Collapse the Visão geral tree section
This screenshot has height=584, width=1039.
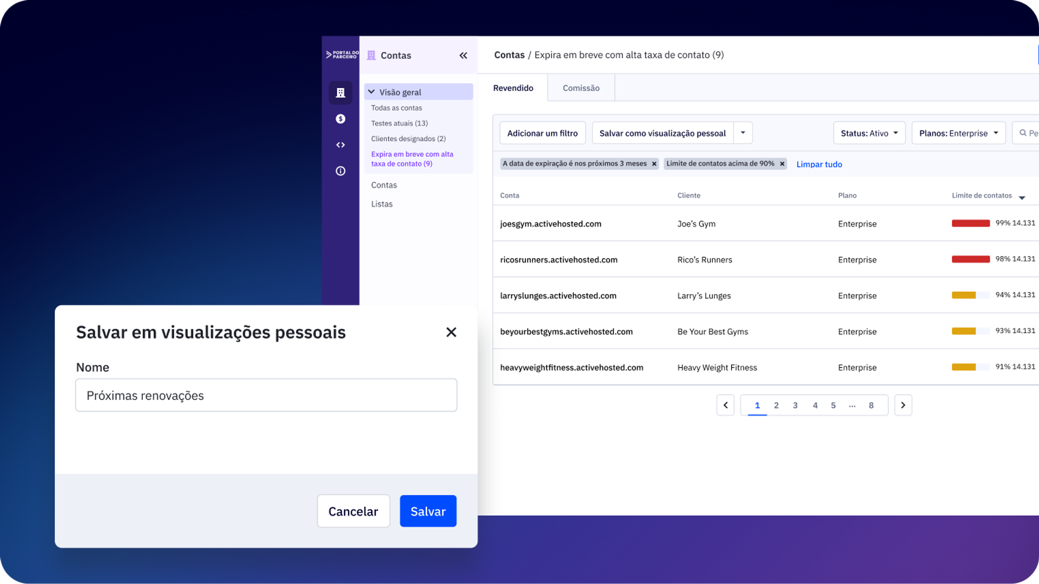tap(371, 92)
